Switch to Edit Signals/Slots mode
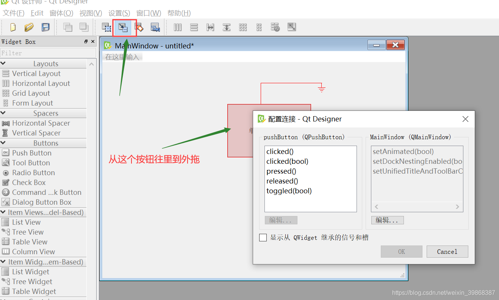The image size is (499, 300). 123,27
